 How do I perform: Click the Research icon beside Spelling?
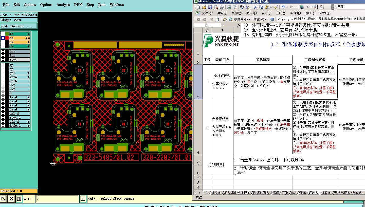(x=248, y=7)
